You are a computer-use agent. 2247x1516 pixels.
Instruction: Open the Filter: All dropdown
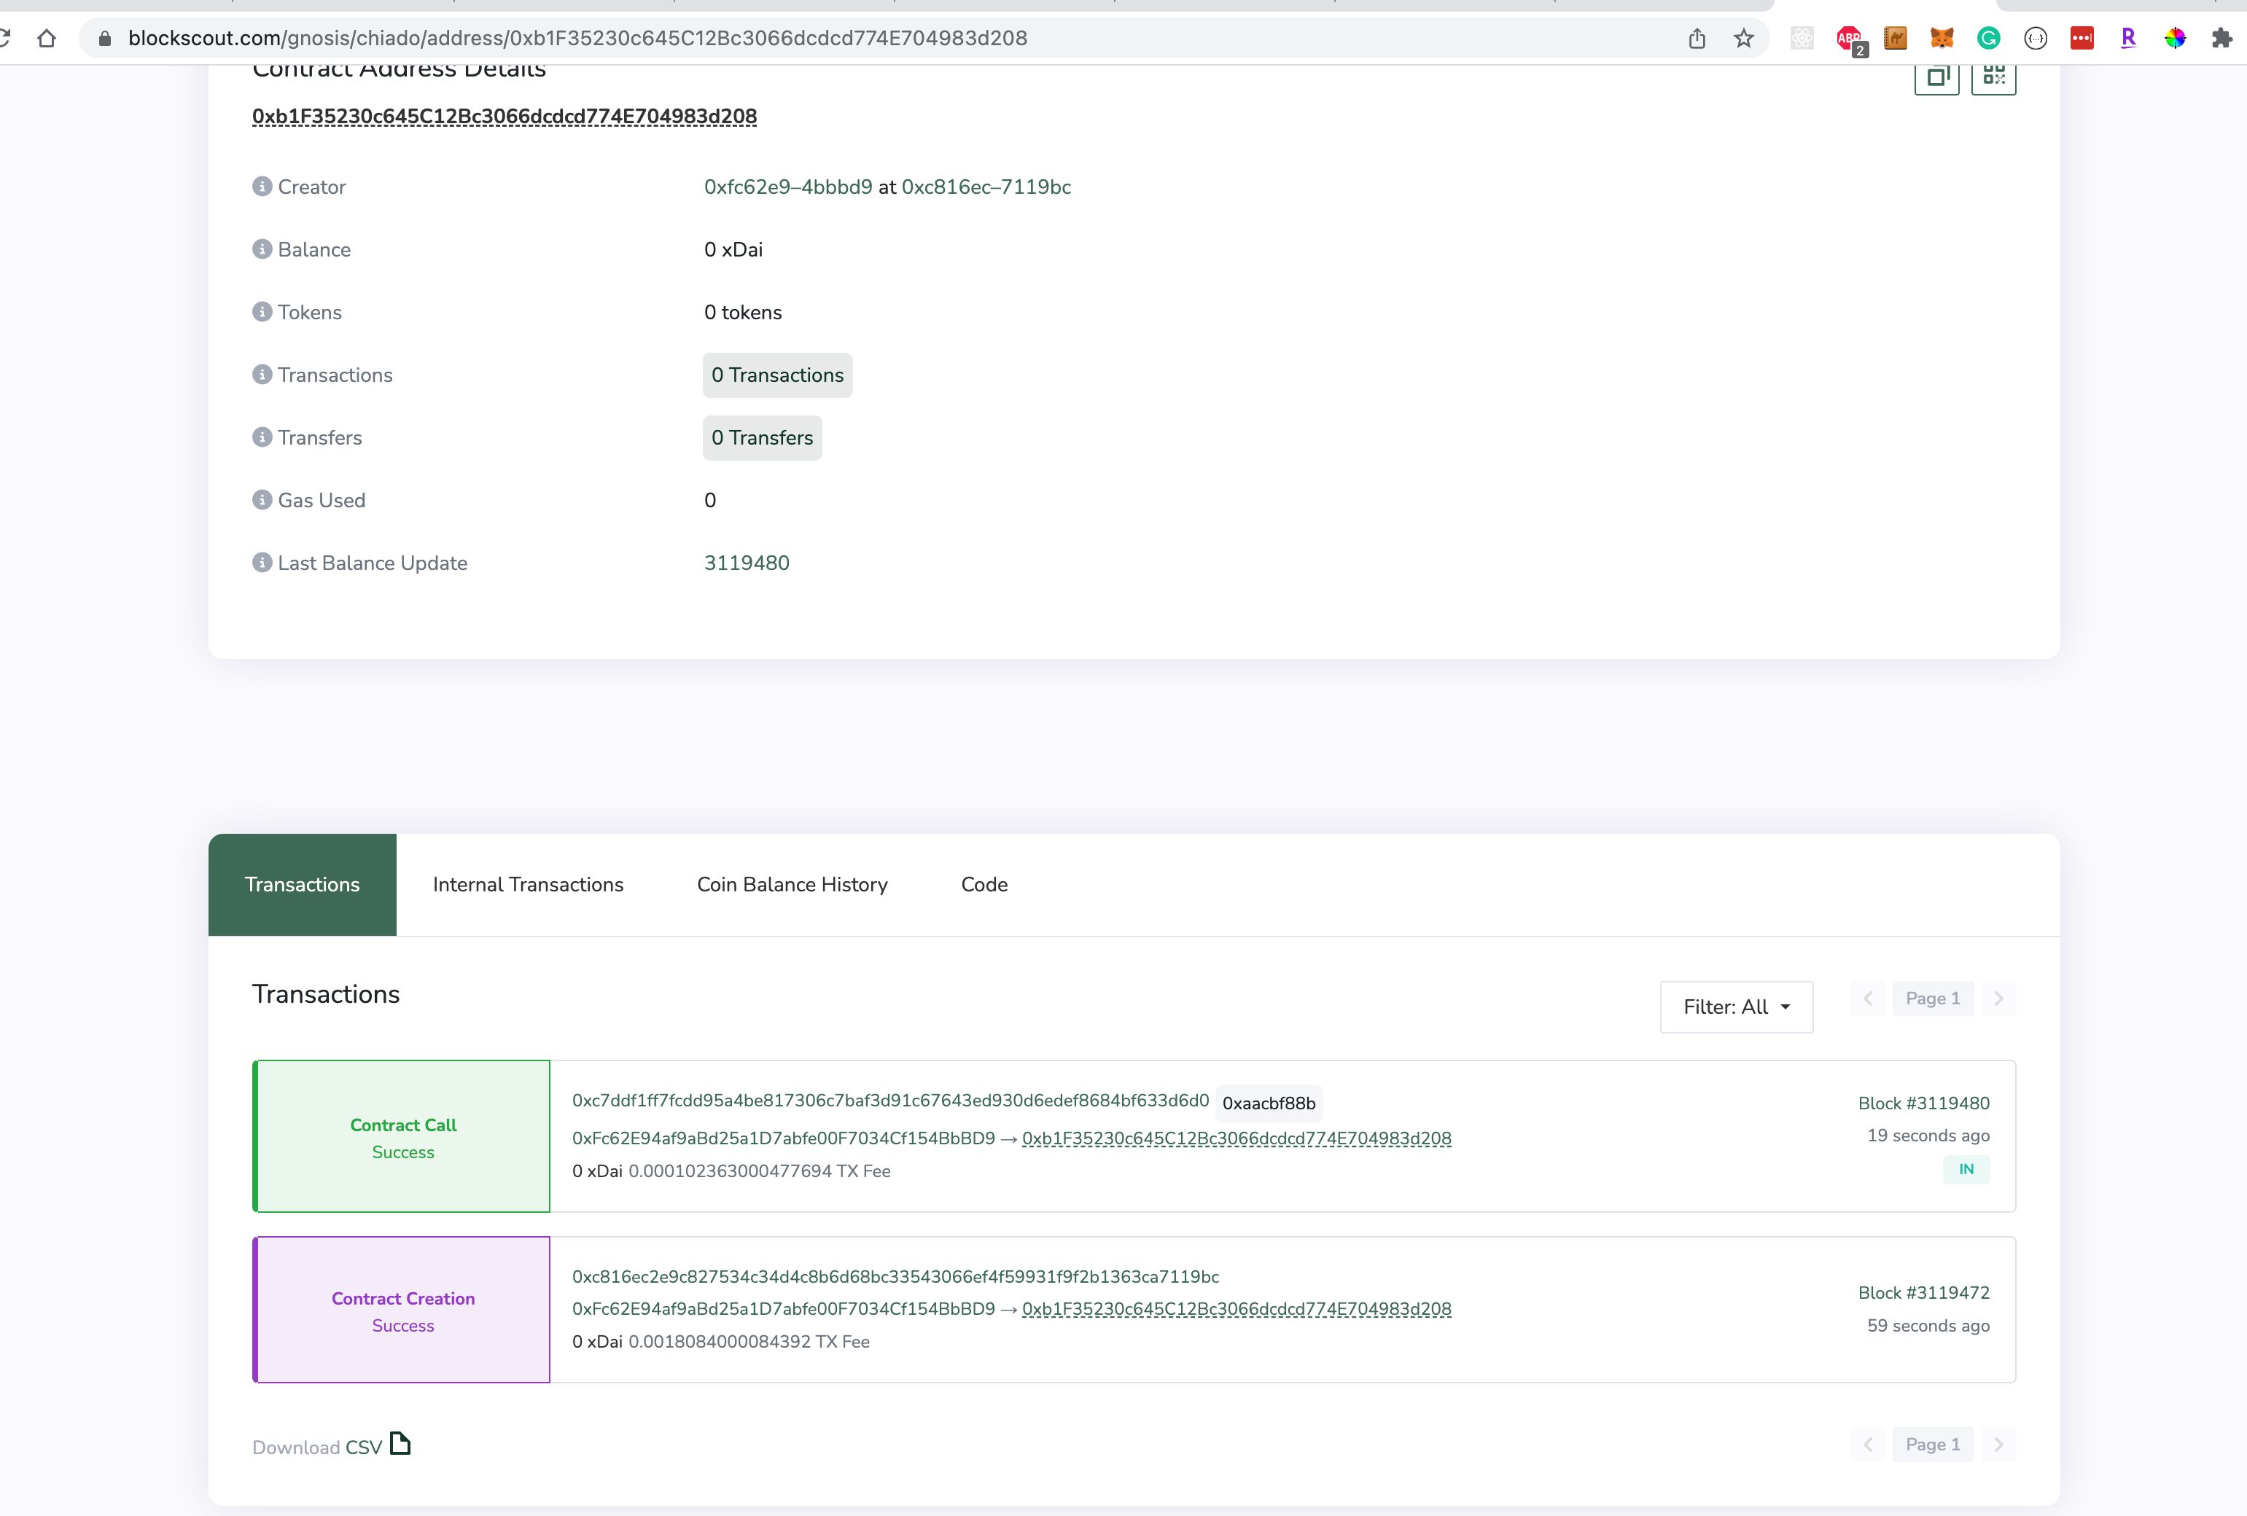(x=1737, y=1007)
